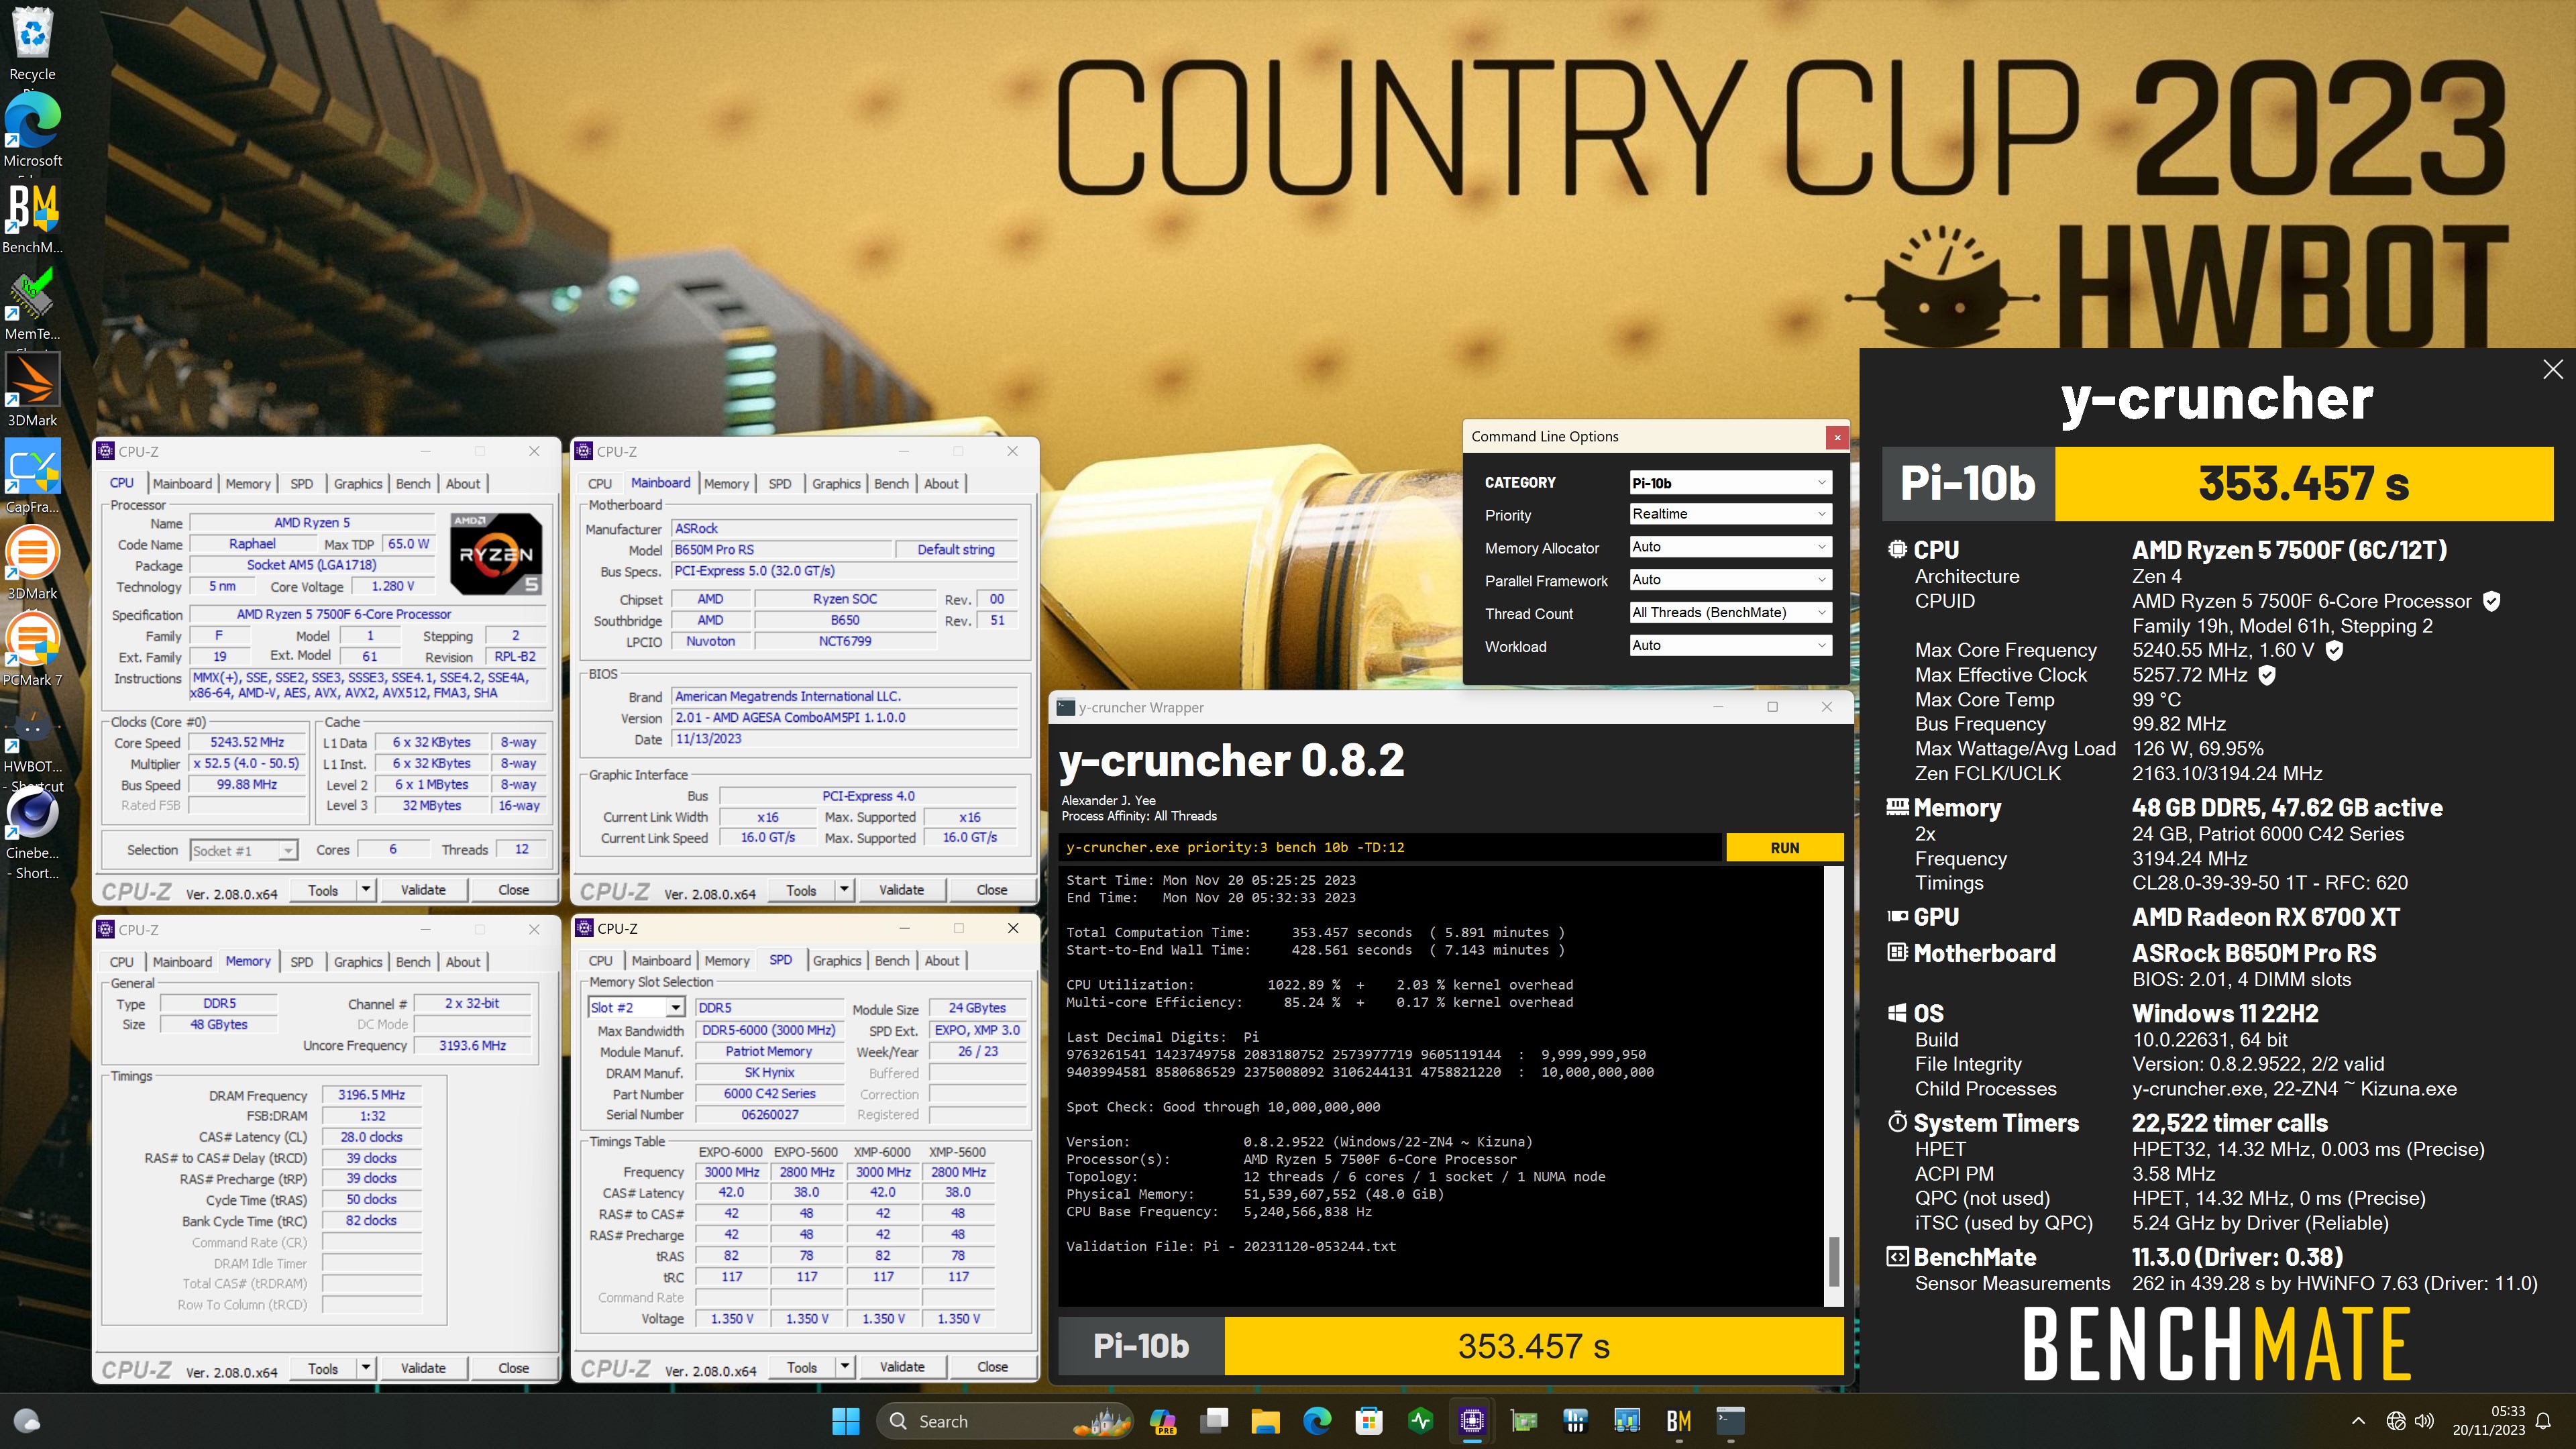Screen dimensions: 2576x1449
Task: Click Close button in the CPU-Z Mainboard window
Action: (x=992, y=890)
